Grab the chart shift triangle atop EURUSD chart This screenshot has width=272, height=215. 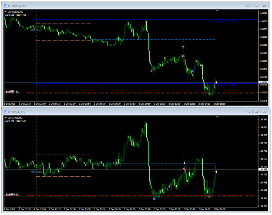point(217,10)
